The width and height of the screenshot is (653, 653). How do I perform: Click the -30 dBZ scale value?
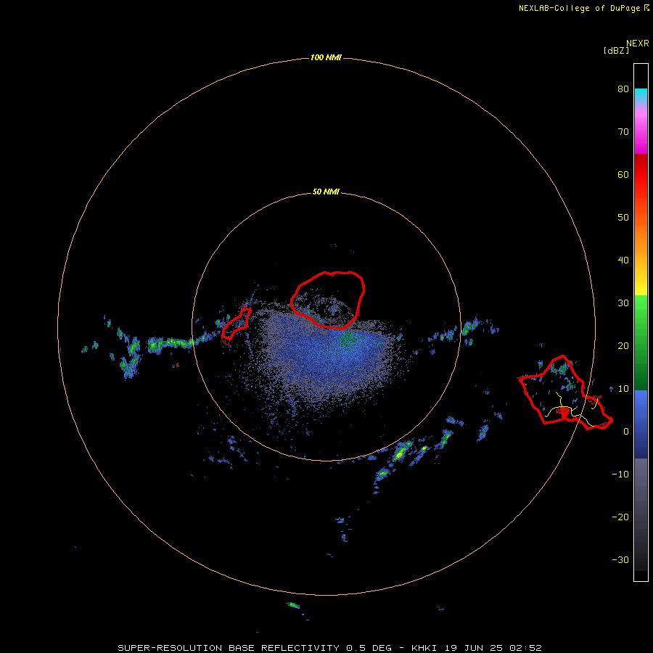620,560
